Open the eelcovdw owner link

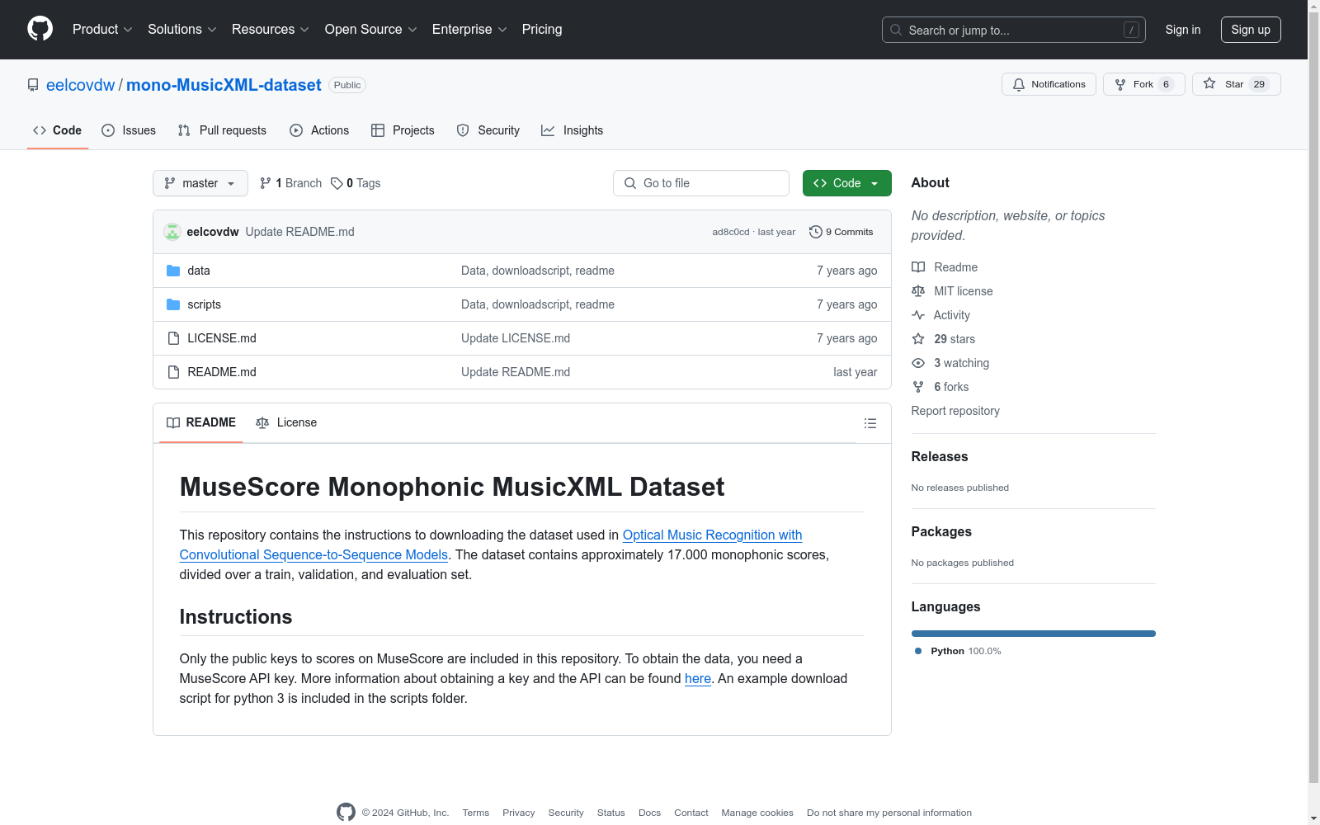click(81, 85)
